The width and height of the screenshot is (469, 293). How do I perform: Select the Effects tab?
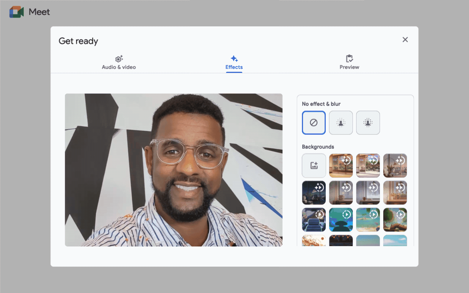(x=234, y=63)
